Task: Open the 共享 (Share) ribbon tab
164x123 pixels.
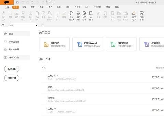Action: 59,7
